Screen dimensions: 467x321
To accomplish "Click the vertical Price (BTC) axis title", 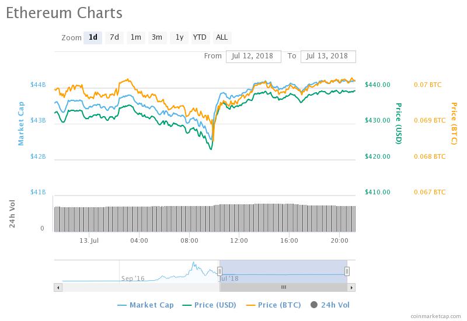I will click(454, 124).
